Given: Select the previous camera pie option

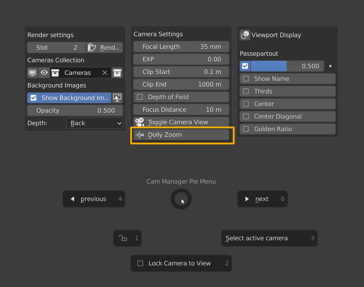Looking at the screenshot, I should tap(94, 199).
